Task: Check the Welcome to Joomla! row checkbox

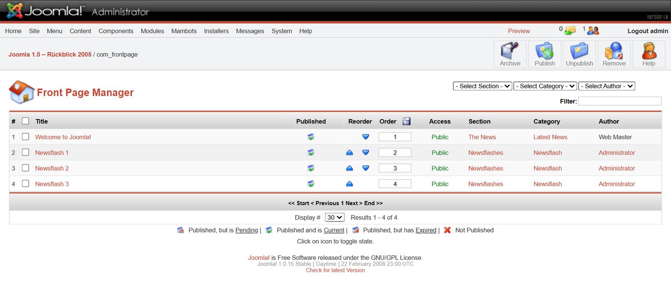Action: click(x=25, y=137)
